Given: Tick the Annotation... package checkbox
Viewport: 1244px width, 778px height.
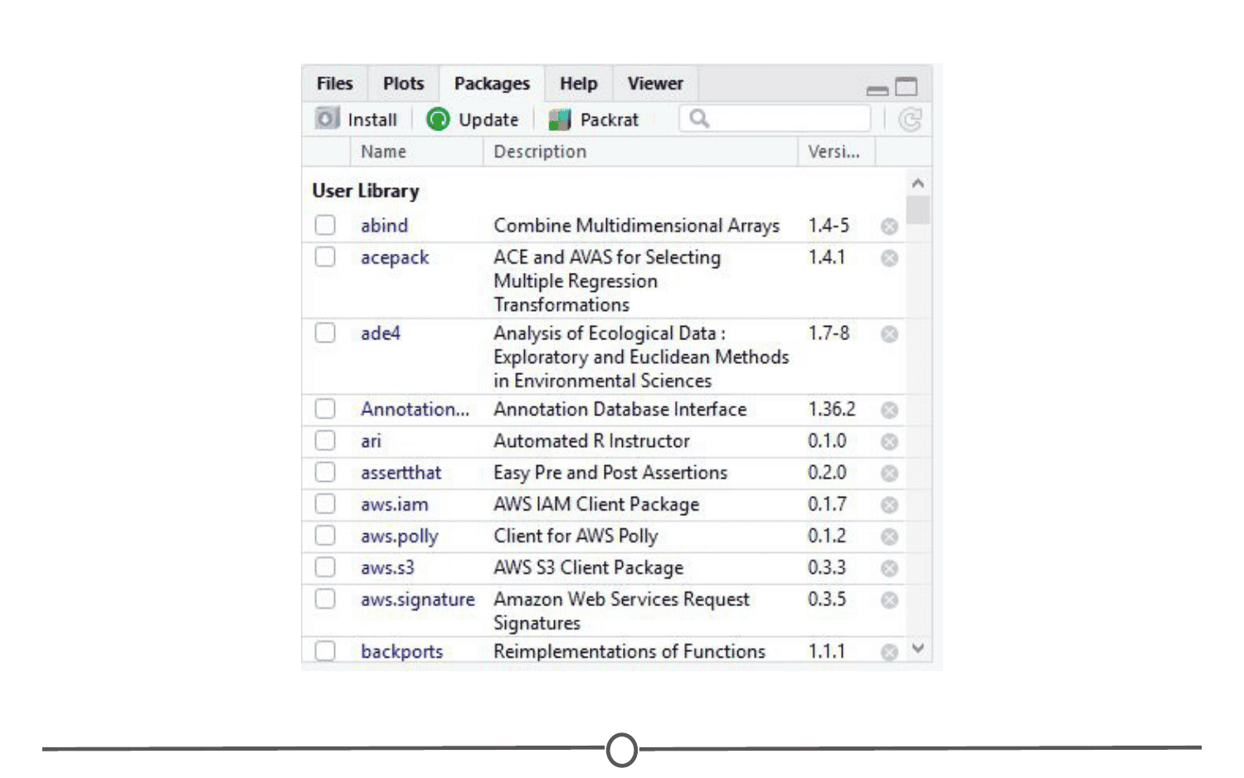Looking at the screenshot, I should 325,409.
